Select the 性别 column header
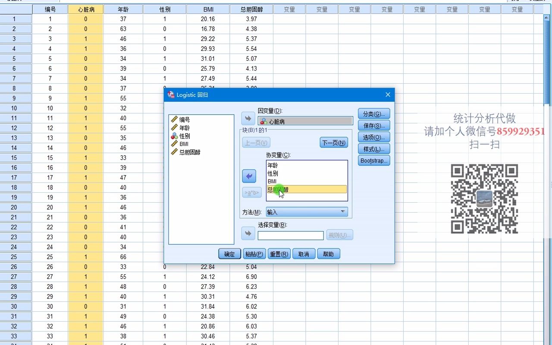The width and height of the screenshot is (552, 345). pos(165,9)
